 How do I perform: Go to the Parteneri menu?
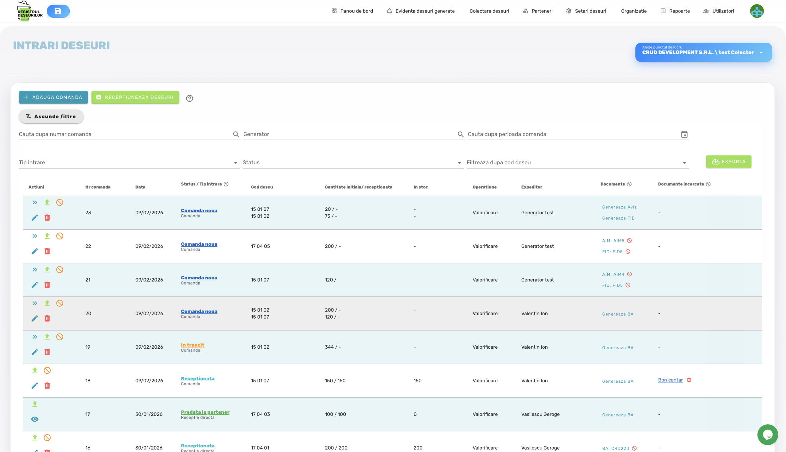click(538, 11)
